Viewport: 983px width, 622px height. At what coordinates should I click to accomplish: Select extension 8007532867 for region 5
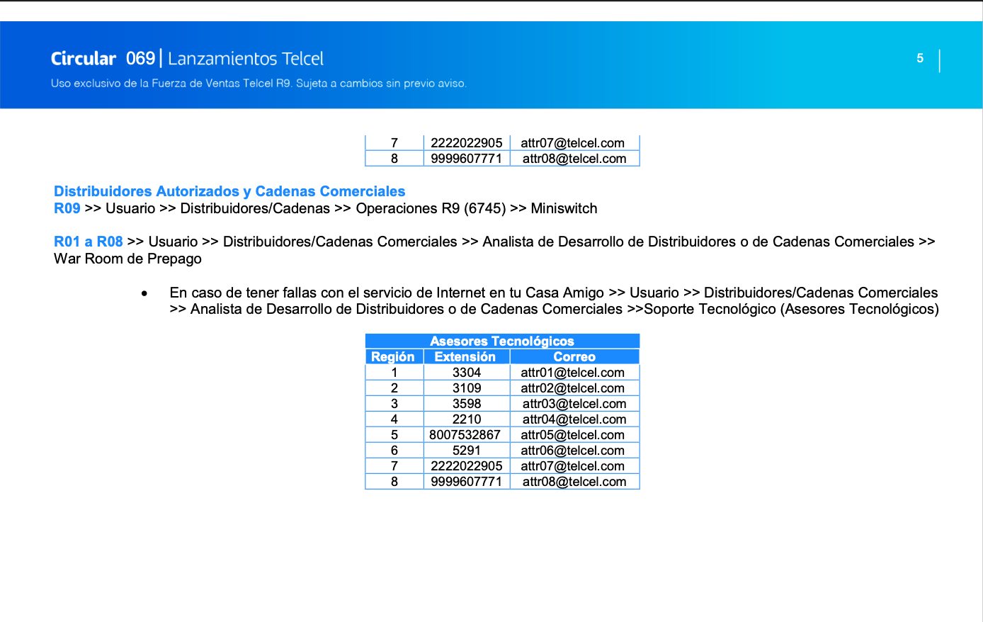coord(465,435)
